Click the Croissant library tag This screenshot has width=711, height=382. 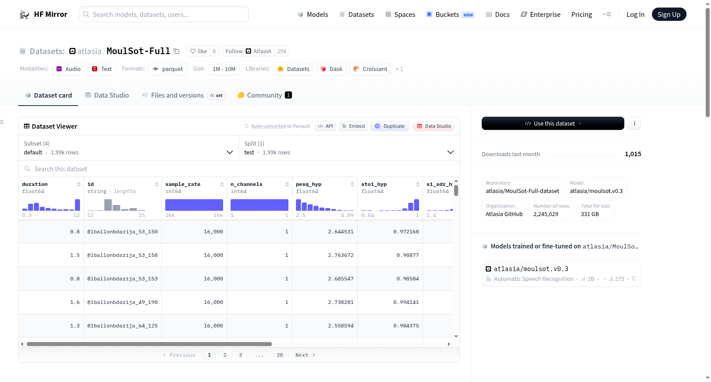371,69
